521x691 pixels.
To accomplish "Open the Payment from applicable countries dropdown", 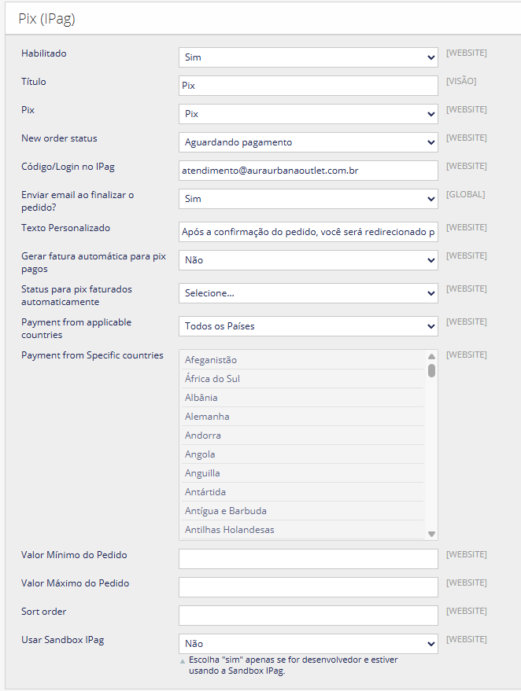I will (308, 326).
